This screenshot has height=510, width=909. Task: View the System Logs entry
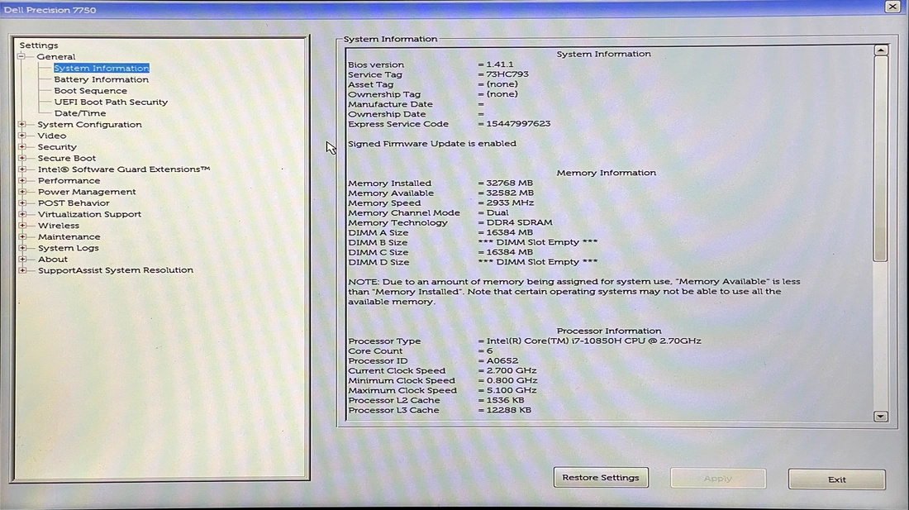(67, 247)
